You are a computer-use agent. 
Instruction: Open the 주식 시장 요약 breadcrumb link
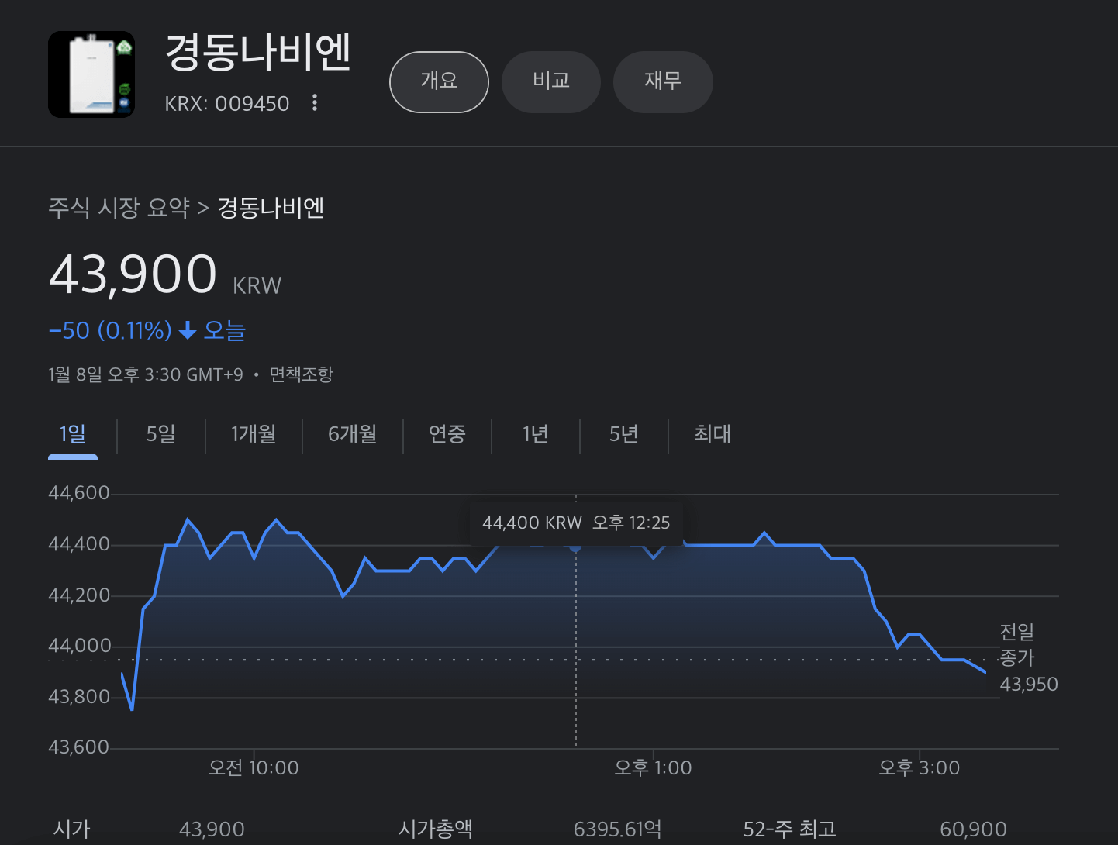tap(119, 208)
